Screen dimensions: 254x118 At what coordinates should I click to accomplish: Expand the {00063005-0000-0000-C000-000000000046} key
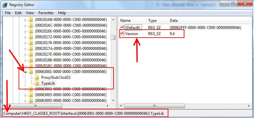(25, 101)
